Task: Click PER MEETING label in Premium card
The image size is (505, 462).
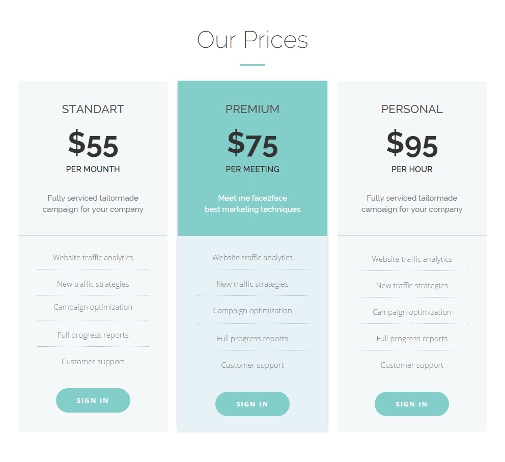Action: click(x=252, y=169)
